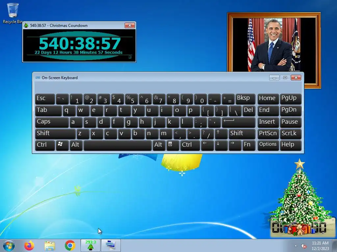Close the Christmas Countdown window
The height and width of the screenshot is (252, 337).
click(x=130, y=25)
